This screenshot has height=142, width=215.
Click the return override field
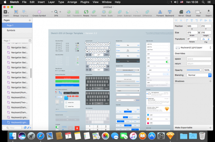tap(199, 63)
